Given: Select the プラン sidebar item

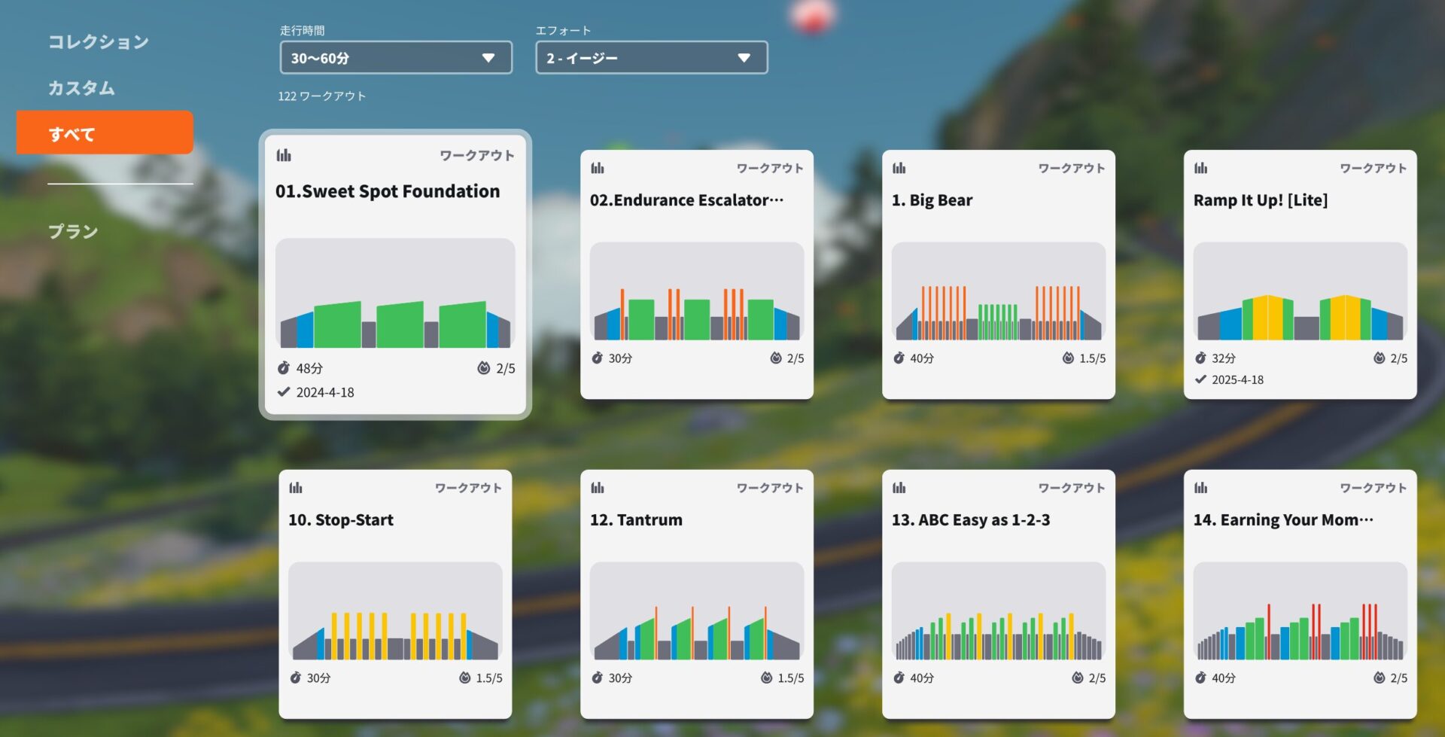Looking at the screenshot, I should click(x=72, y=232).
